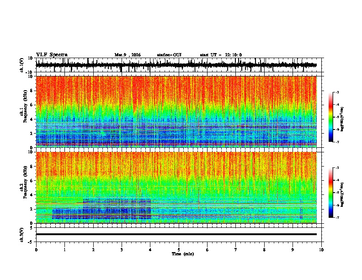Click the "-3" tick on ch.1 color bar
The image size is (362, 280).
tap(337, 92)
